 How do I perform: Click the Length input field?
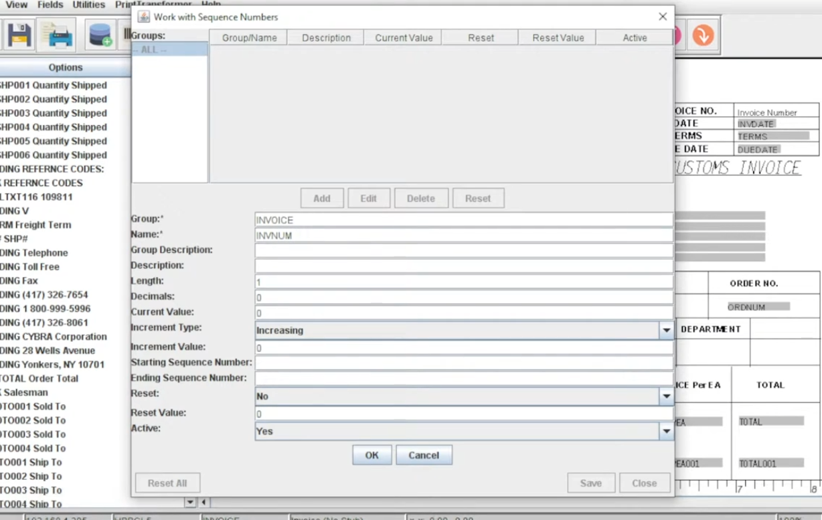pos(464,282)
